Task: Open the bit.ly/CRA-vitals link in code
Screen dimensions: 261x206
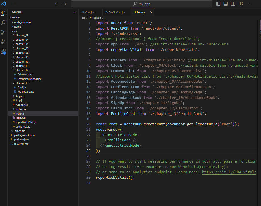Action: [x=229, y=172]
